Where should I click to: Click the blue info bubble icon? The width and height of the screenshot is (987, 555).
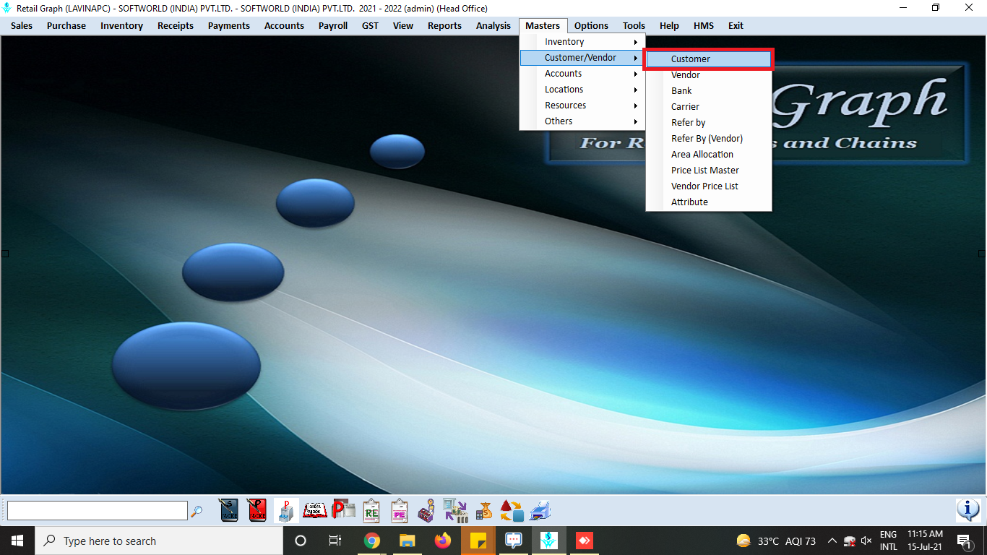(968, 510)
